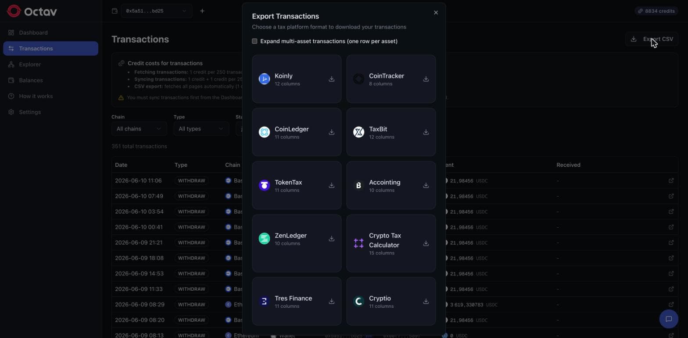The width and height of the screenshot is (688, 338).
Task: Click the Accointing logo icon
Action: (358, 185)
